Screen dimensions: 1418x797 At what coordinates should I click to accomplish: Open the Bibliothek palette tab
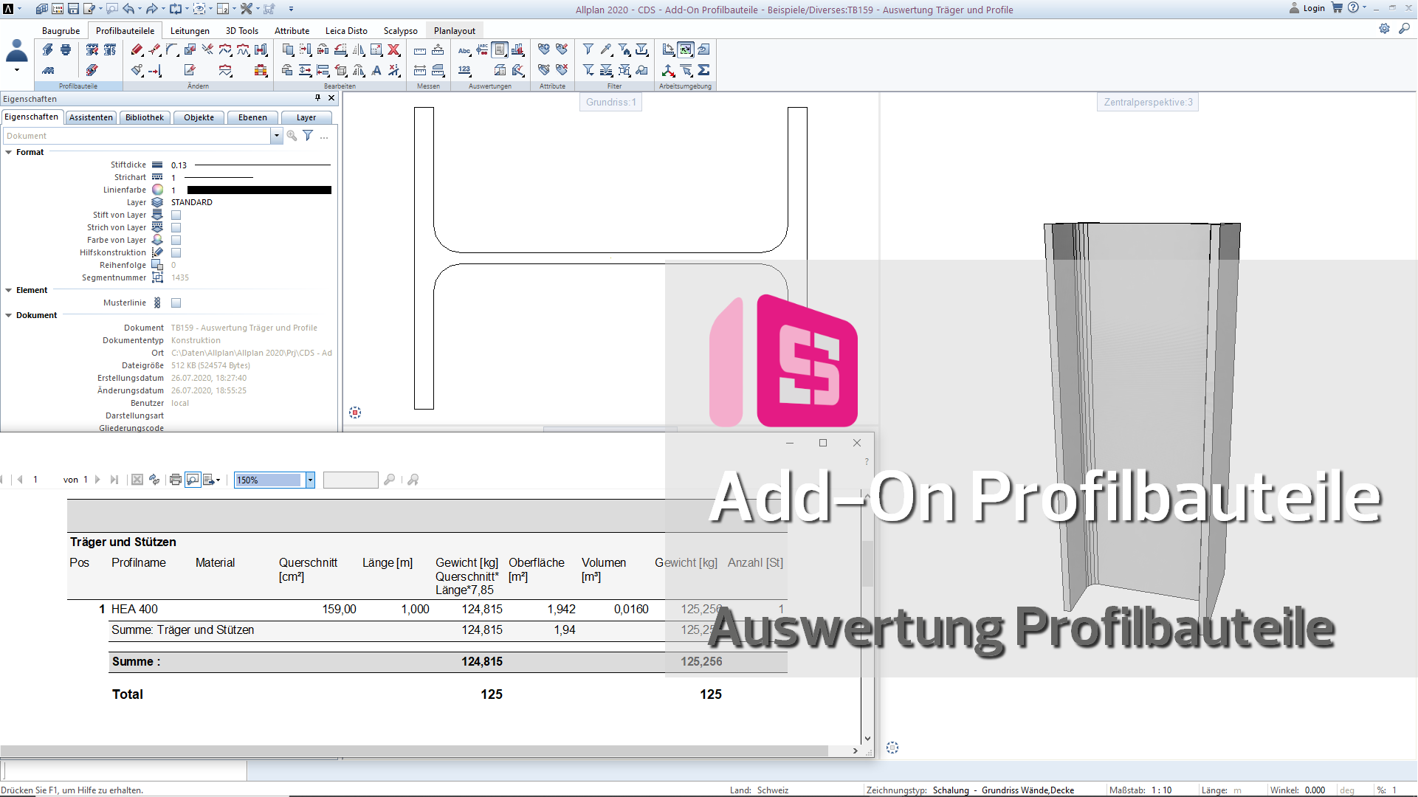coord(145,117)
